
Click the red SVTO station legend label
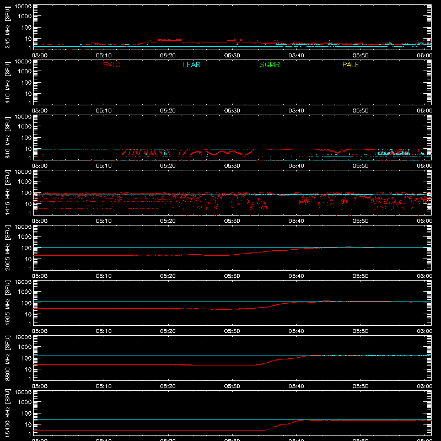112,64
